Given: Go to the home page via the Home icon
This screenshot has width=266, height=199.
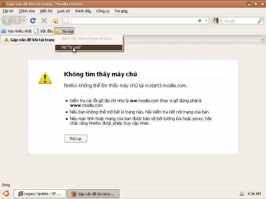Looking at the screenshot, I should coord(56,21).
